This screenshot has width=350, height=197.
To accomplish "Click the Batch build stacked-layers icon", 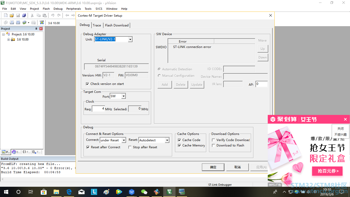I will 24,23.
